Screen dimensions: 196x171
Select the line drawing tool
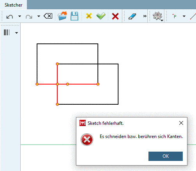(193, 16)
